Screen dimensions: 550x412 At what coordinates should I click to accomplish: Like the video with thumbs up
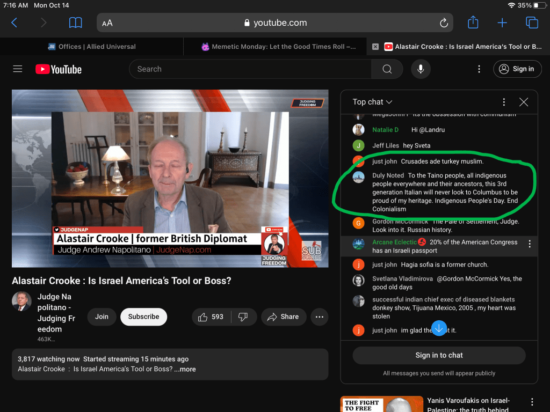211,317
